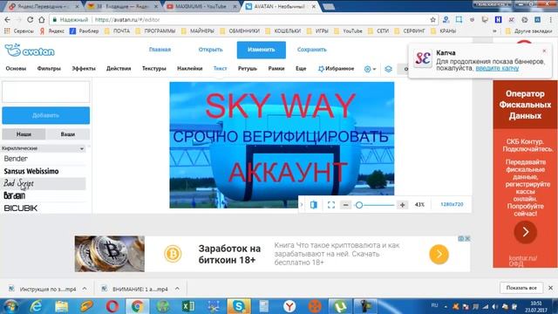The height and width of the screenshot is (314, 558).
Task: Open the Chrome three-dot menu
Action: tap(550, 20)
